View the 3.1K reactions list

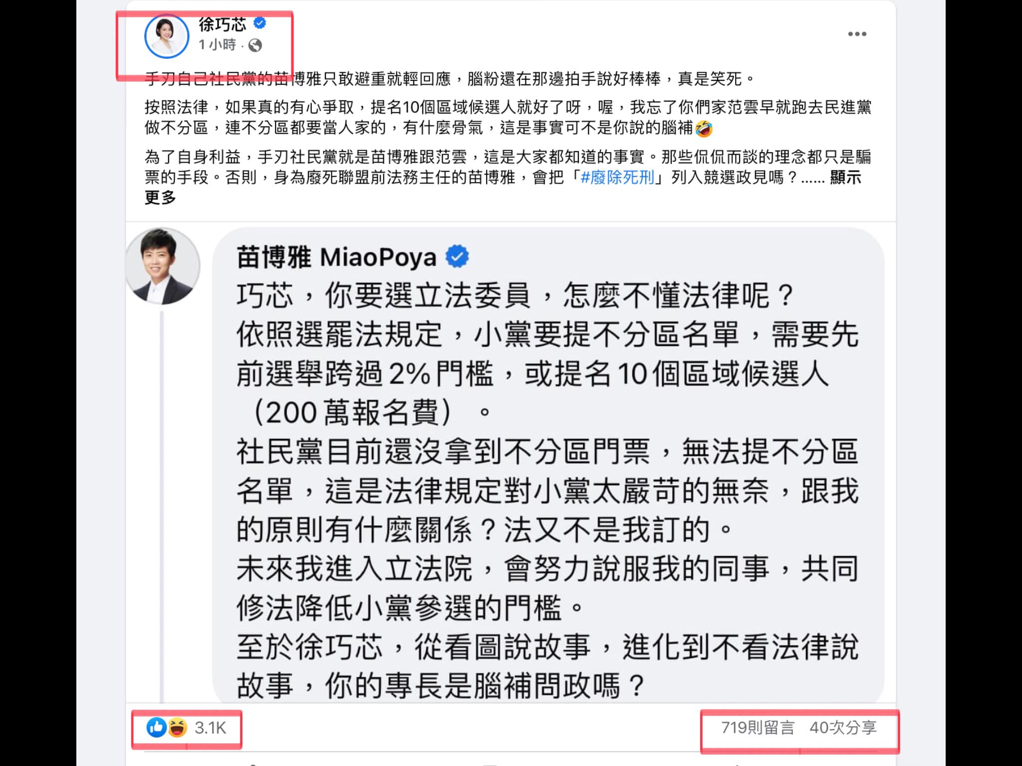click(x=210, y=728)
